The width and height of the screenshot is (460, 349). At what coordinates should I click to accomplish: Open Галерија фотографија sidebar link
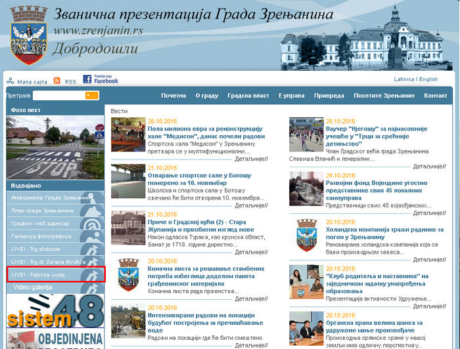[55, 236]
